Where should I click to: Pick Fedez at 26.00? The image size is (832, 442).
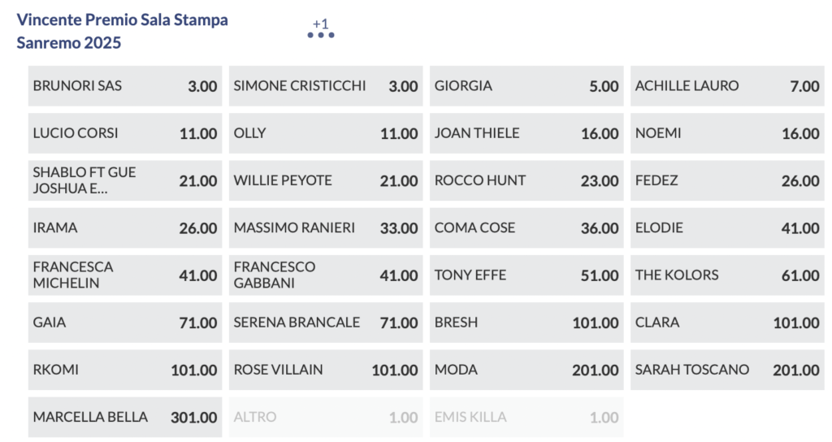tap(726, 180)
